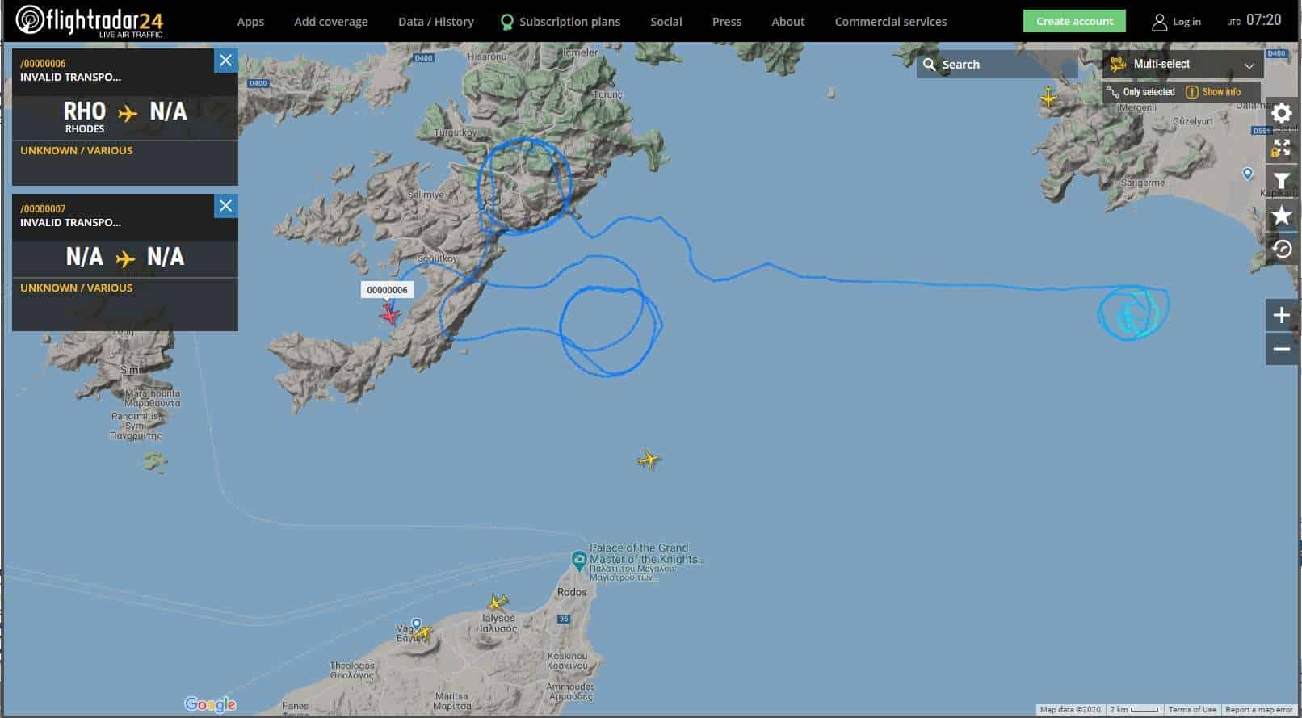Click the Log in user icon
Viewport: 1302px width, 718px height.
(x=1159, y=22)
